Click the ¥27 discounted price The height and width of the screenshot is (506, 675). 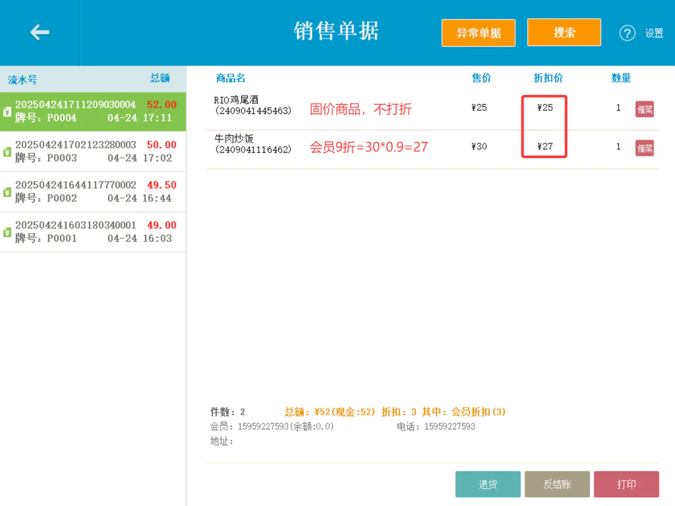point(545,147)
